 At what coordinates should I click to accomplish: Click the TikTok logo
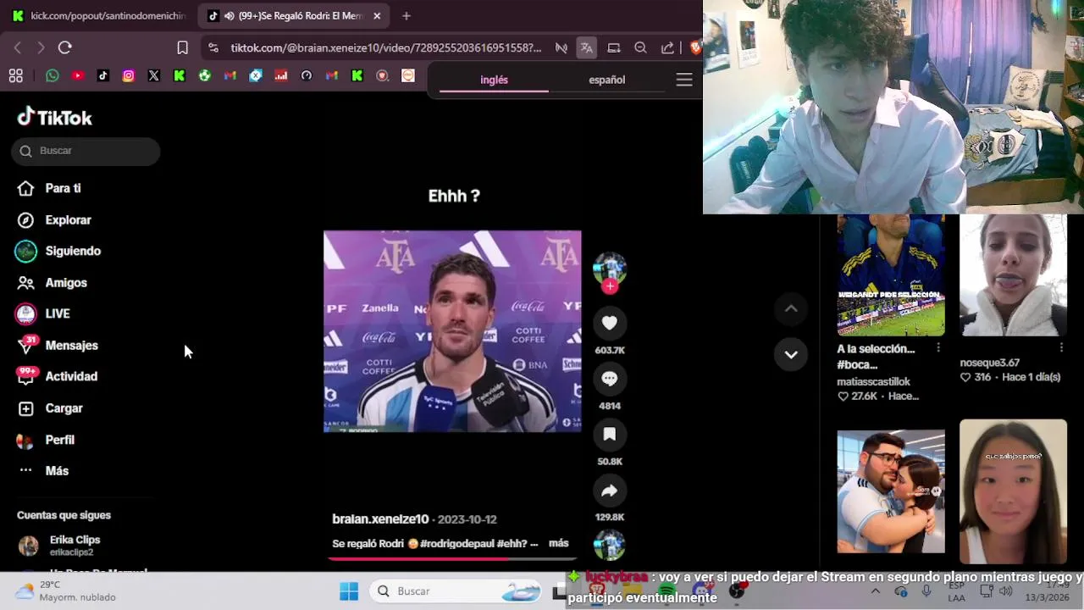pos(55,117)
